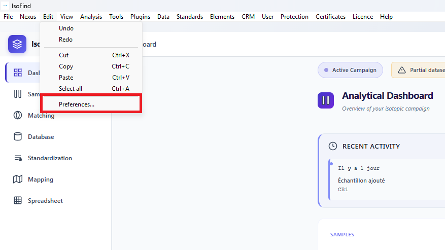This screenshot has width=445, height=250.
Task: Click the Mapping map icon
Action: [x=18, y=179]
